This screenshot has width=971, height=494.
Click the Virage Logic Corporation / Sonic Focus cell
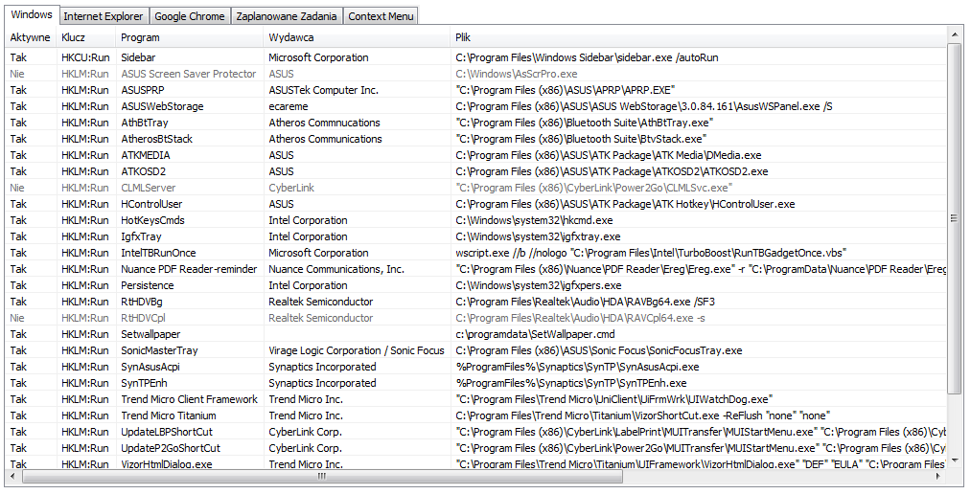tap(357, 350)
